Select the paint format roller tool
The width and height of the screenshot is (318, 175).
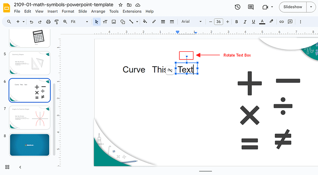pyautogui.click(x=57, y=22)
